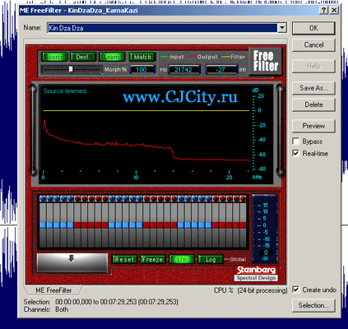Click the first blue EQ band knob
This screenshot has width=348, height=329.
point(43,198)
